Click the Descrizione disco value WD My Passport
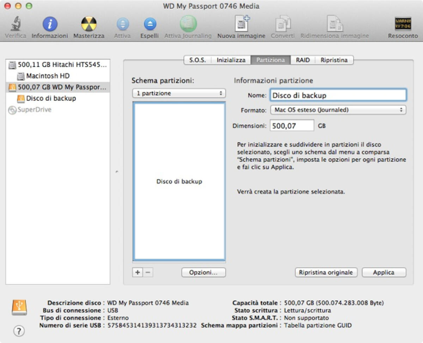This screenshot has width=423, height=343. pos(148,303)
